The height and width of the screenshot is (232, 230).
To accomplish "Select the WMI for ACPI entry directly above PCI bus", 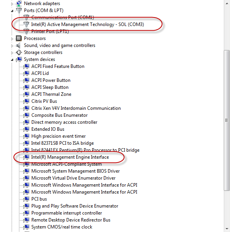I will [x=84, y=192].
